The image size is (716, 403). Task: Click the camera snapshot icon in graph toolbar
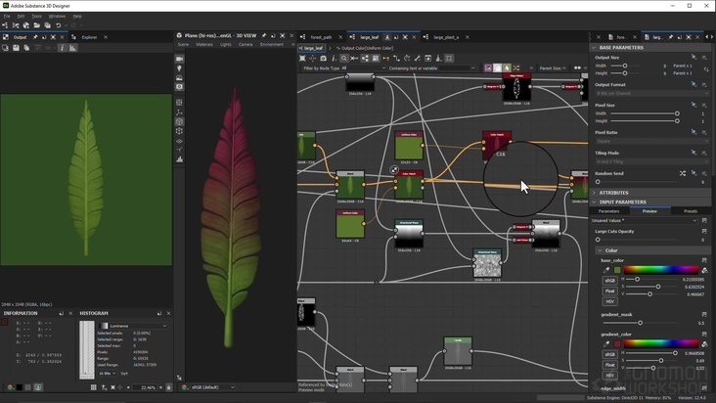324,59
